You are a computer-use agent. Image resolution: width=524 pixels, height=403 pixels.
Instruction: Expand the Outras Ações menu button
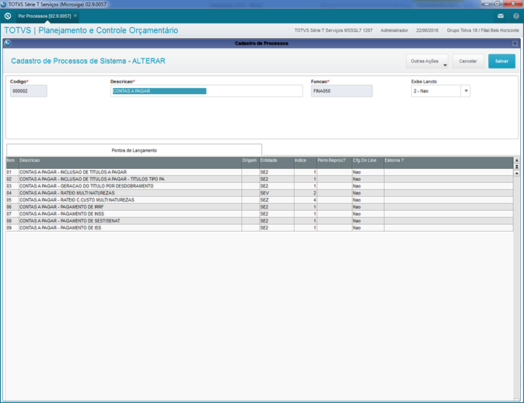tap(427, 61)
